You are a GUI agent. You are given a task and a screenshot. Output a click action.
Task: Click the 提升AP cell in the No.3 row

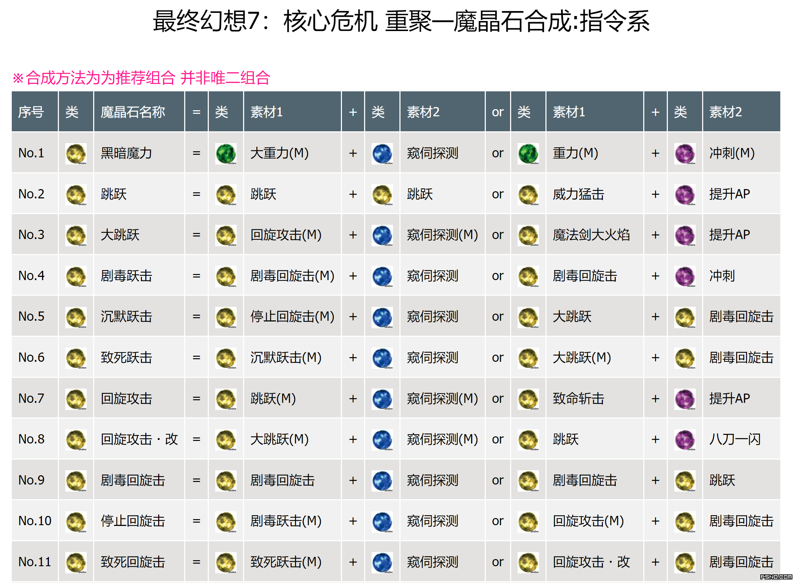[741, 234]
